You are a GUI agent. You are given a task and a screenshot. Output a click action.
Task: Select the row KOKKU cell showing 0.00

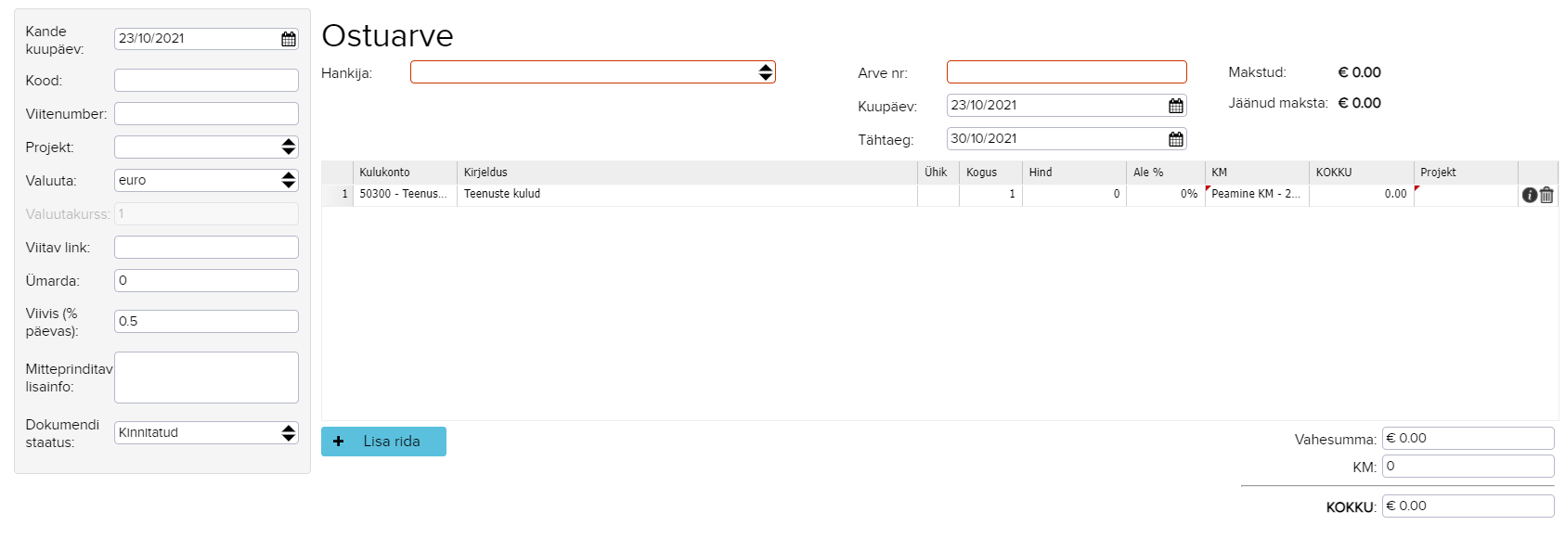point(1362,195)
